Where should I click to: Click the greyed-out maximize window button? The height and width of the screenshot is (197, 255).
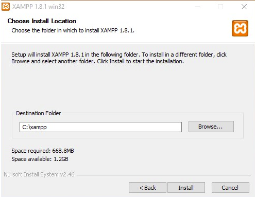220,7
